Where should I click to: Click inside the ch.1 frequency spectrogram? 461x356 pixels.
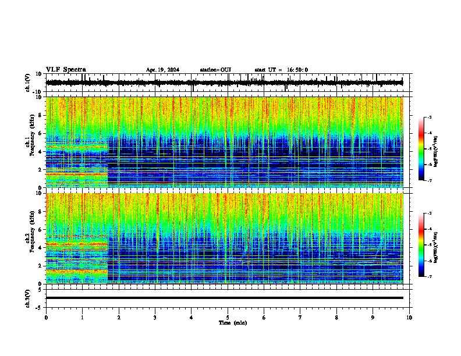coord(225,142)
